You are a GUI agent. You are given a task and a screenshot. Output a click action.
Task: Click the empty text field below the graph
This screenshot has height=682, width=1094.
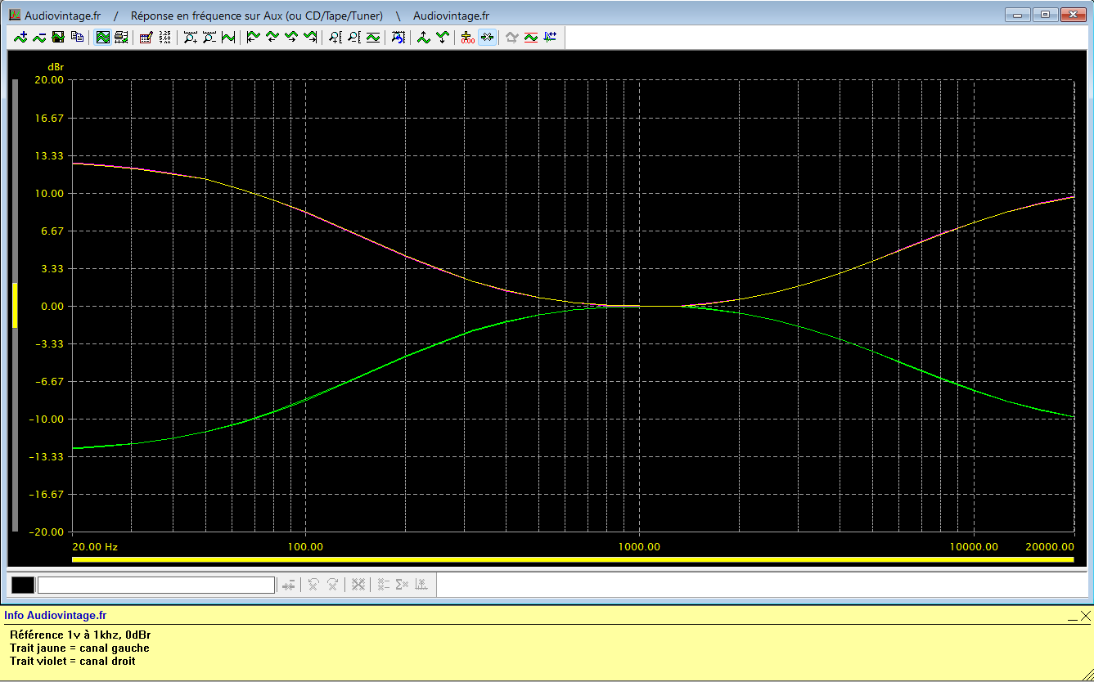[155, 585]
